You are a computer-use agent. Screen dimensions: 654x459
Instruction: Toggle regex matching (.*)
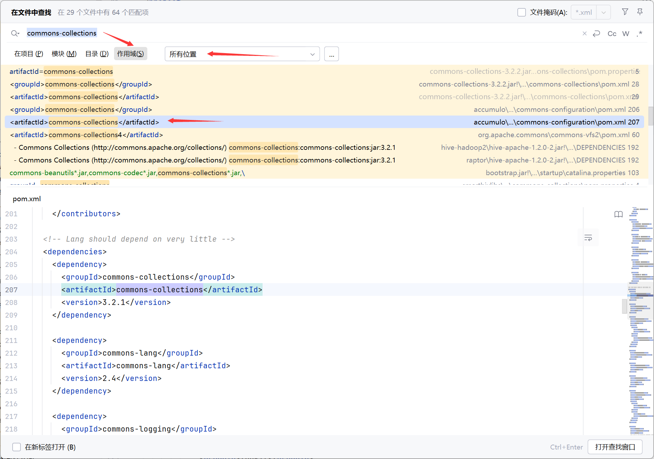[640, 33]
